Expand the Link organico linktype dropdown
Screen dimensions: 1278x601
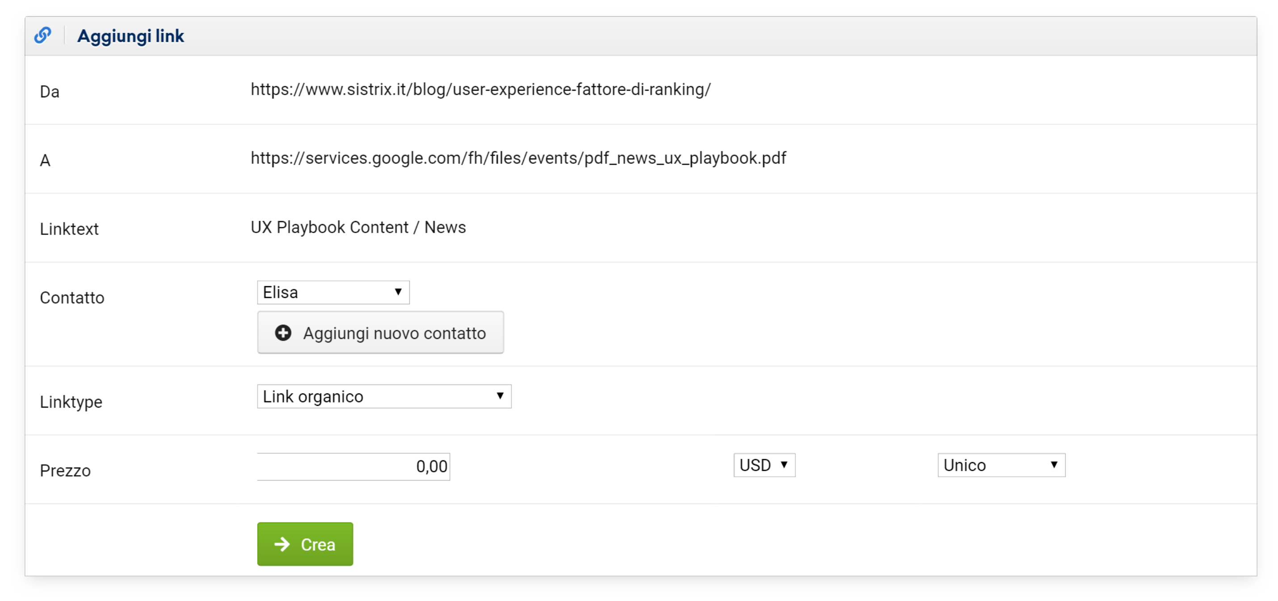click(x=383, y=396)
